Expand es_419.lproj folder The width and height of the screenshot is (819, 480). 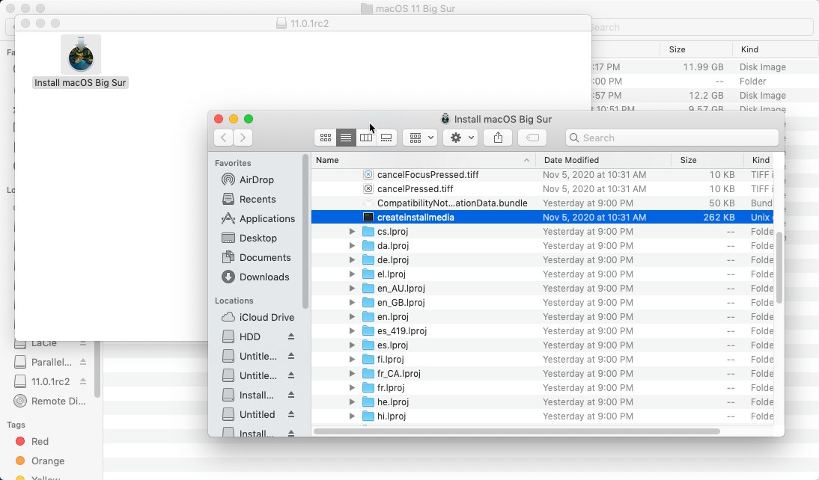(x=352, y=330)
